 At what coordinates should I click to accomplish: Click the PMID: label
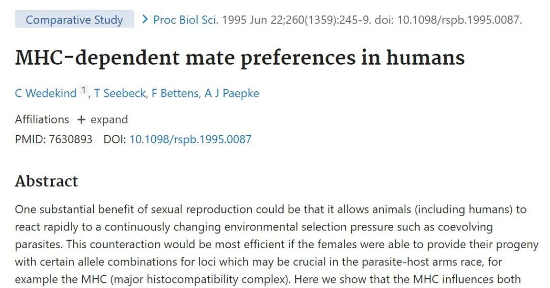(31, 139)
